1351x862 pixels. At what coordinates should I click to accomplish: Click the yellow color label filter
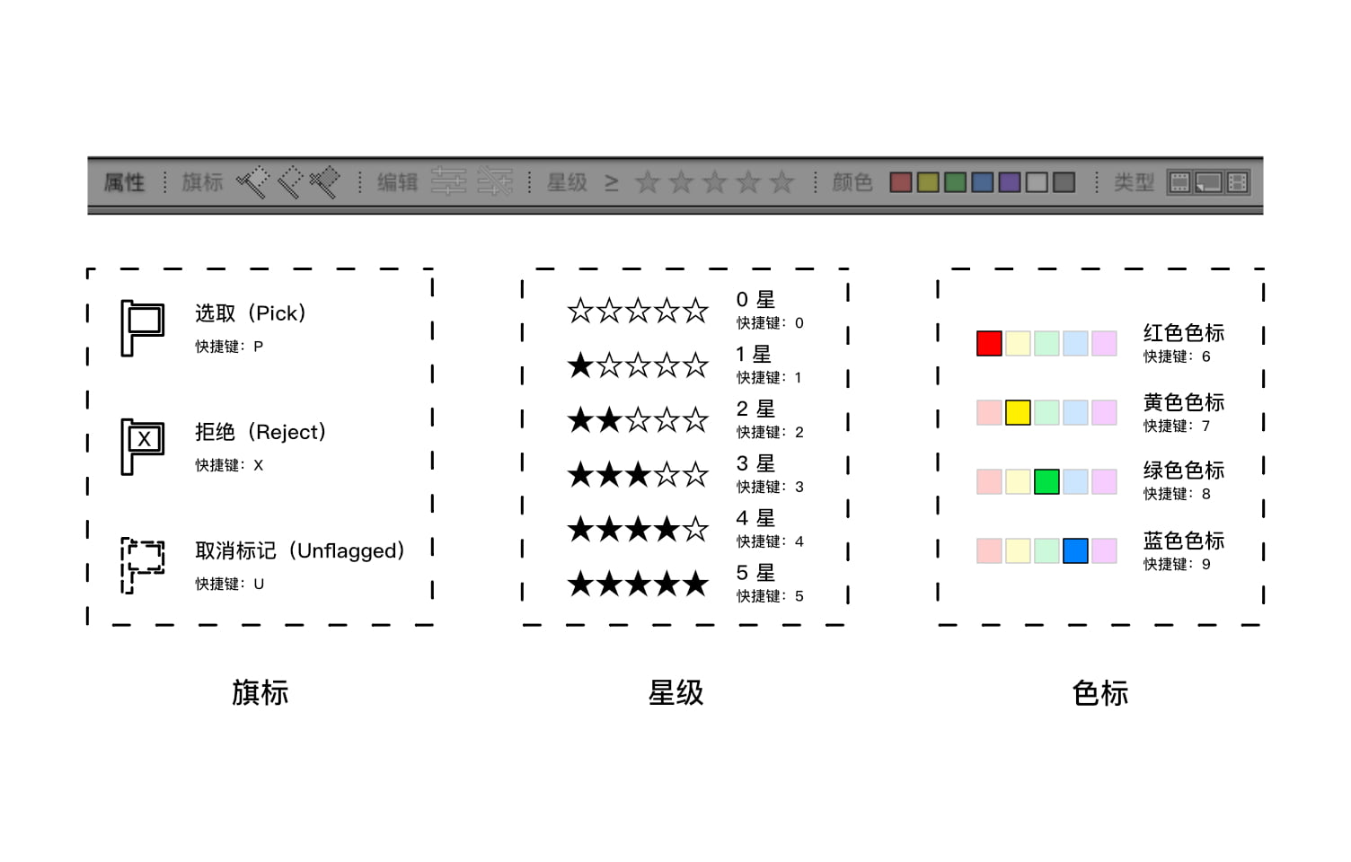point(928,183)
